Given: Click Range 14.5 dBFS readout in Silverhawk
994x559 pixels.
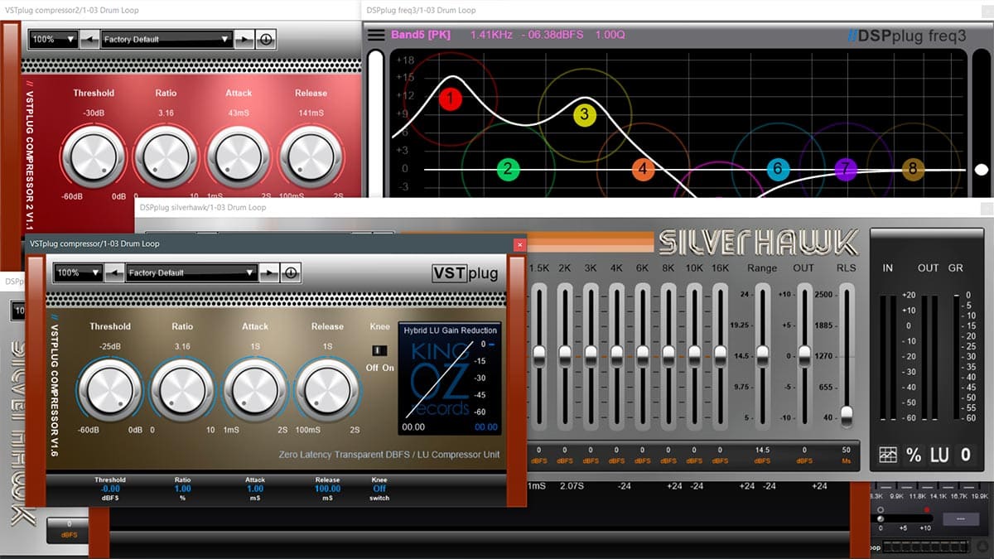Looking at the screenshot, I should point(762,455).
